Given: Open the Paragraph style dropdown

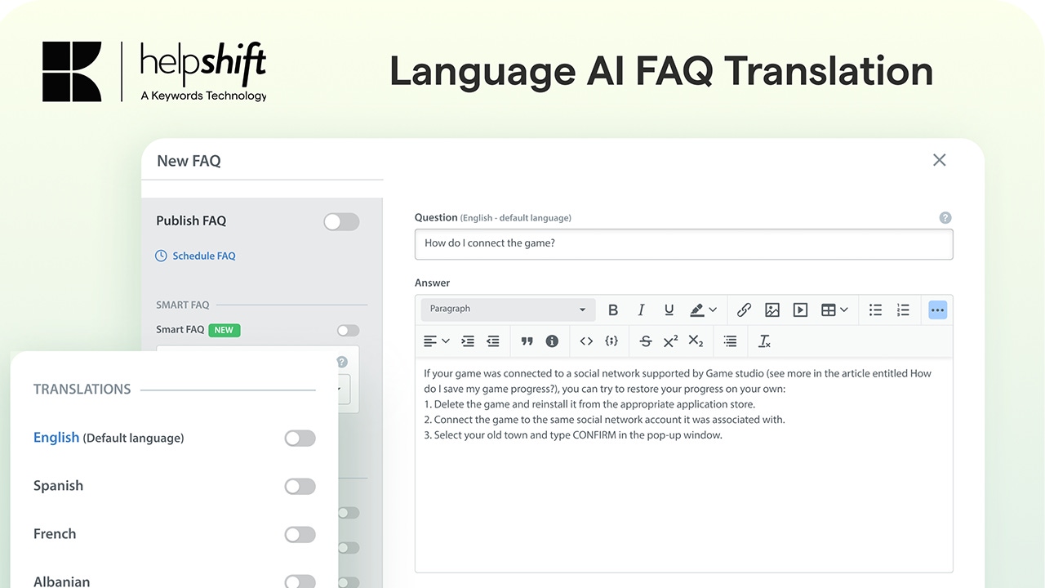Looking at the screenshot, I should coord(507,310).
